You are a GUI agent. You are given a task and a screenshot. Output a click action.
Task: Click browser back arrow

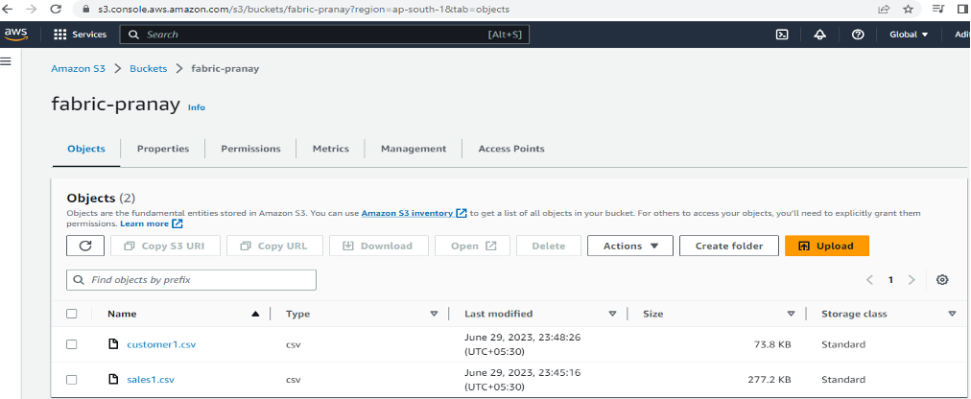pos(9,10)
